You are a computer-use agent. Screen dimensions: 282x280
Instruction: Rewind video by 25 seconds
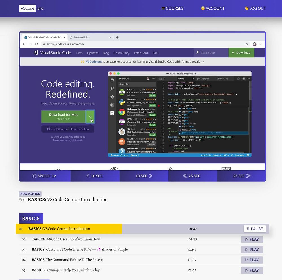[193, 176]
